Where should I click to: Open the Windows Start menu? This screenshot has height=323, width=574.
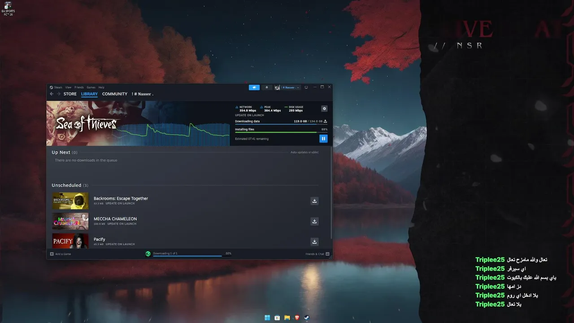[267, 318]
